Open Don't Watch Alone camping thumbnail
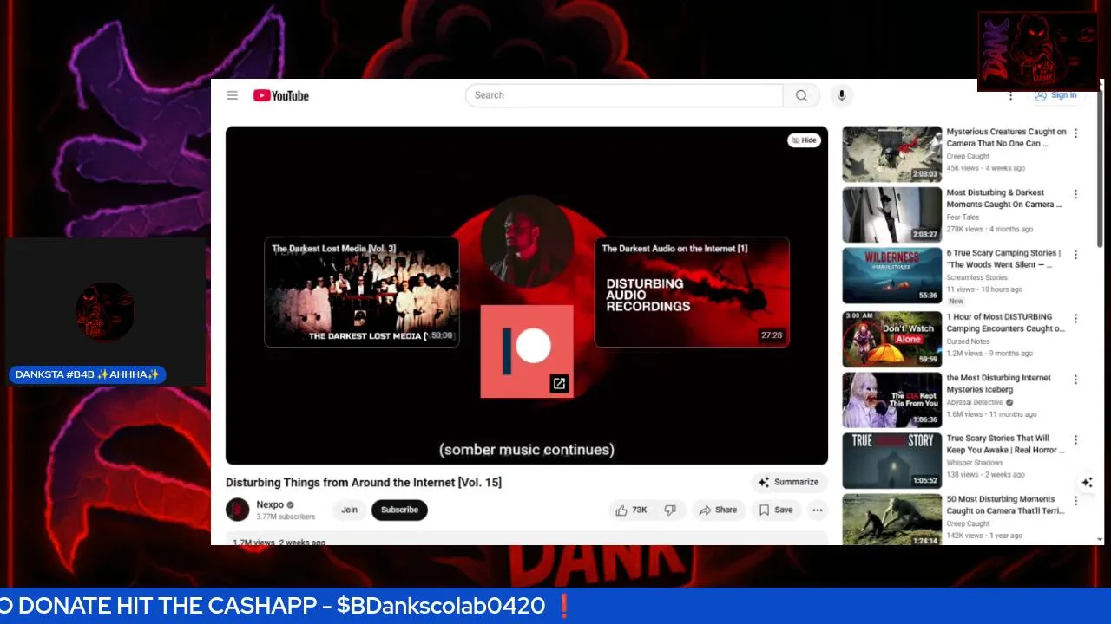Viewport: 1111px width, 624px height. pyautogui.click(x=891, y=339)
